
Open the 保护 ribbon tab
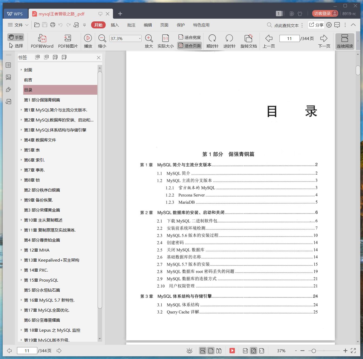181,25
